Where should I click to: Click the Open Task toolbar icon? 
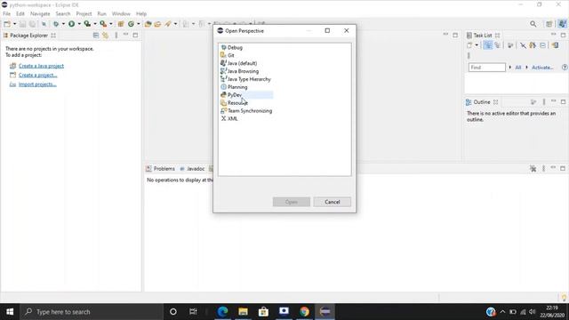click(x=157, y=24)
